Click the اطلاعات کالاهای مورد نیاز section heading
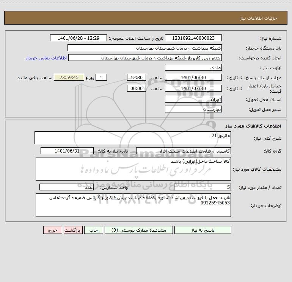 coord(253,126)
